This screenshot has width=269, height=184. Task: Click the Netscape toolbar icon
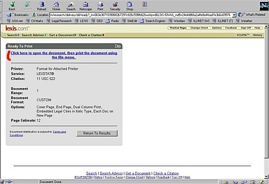pos(85,6)
